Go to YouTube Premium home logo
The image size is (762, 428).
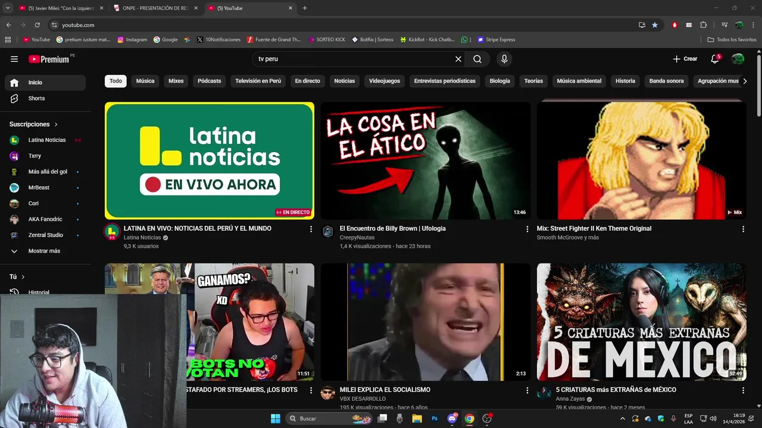(49, 59)
